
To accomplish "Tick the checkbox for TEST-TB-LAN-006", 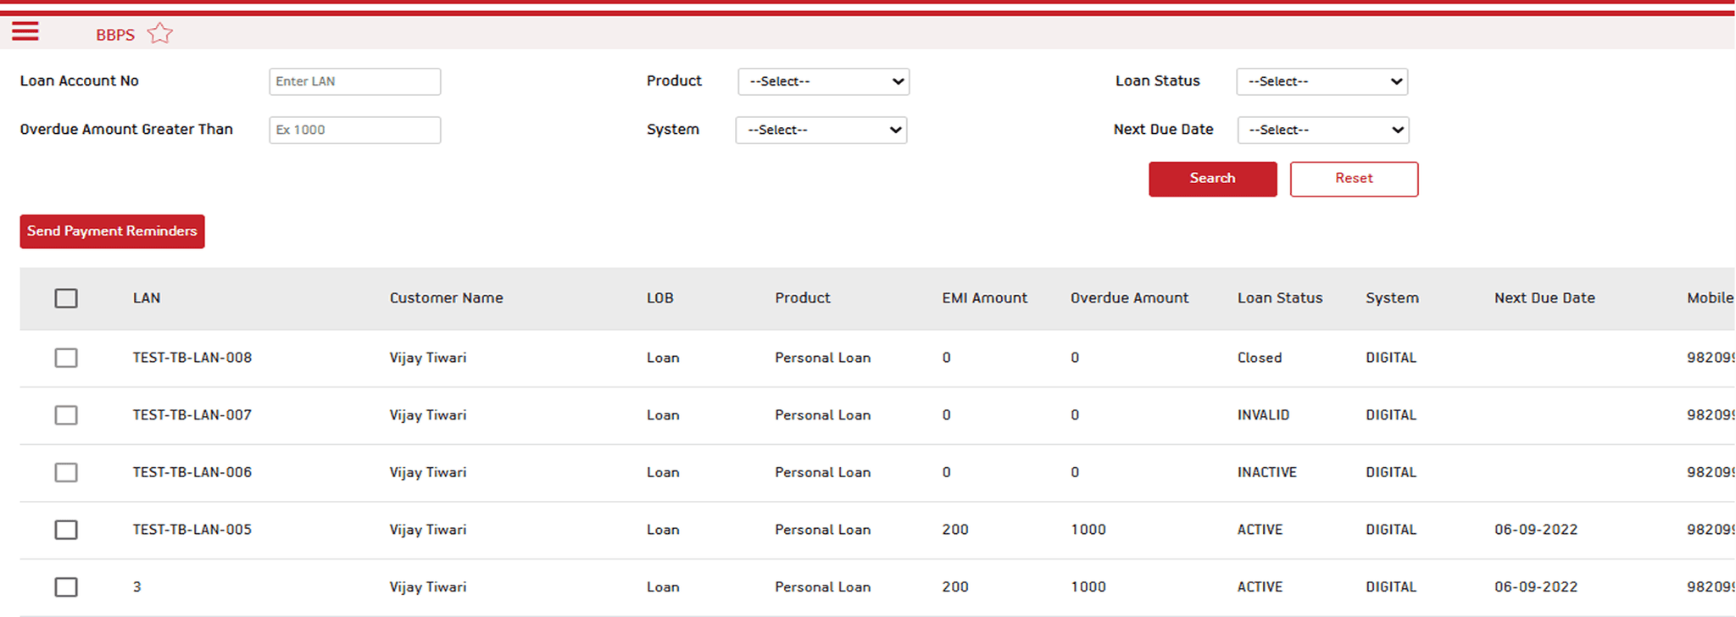I will (x=66, y=472).
